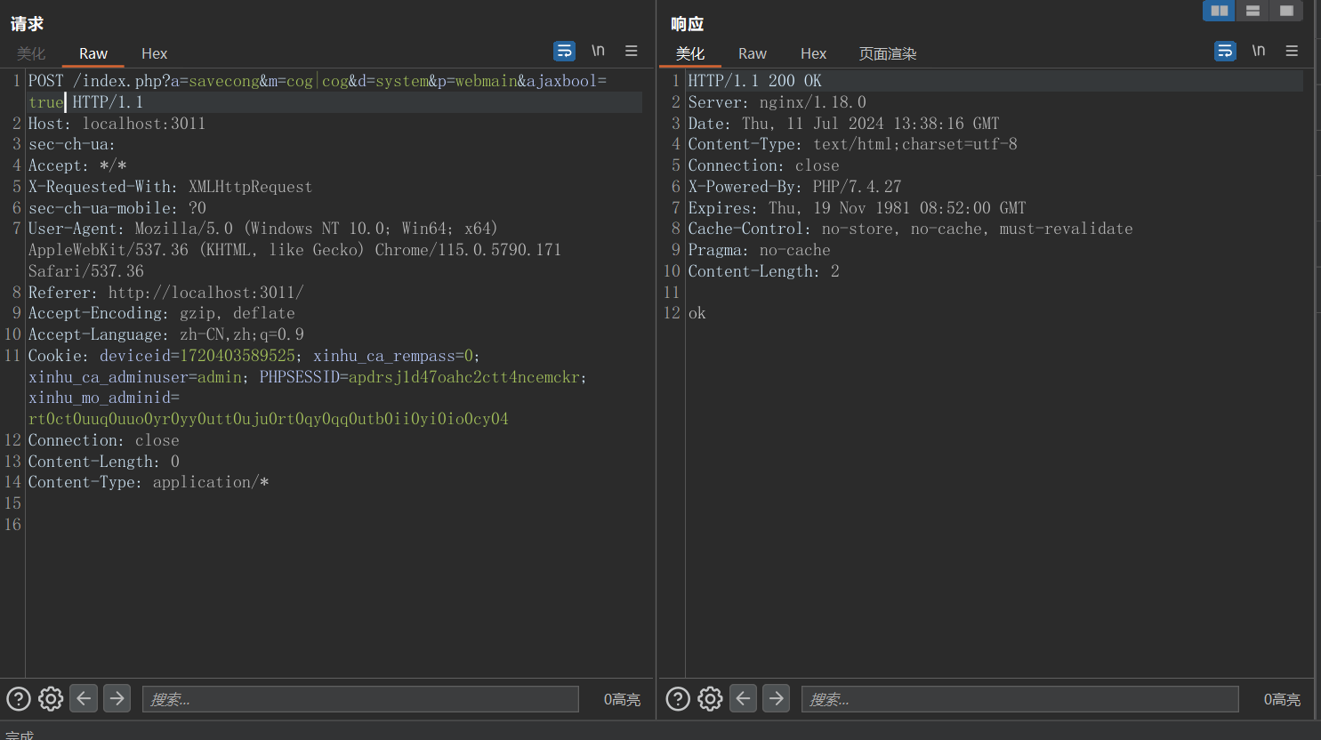The height and width of the screenshot is (740, 1321).
Task: Select the request Hex tab
Action: click(154, 53)
